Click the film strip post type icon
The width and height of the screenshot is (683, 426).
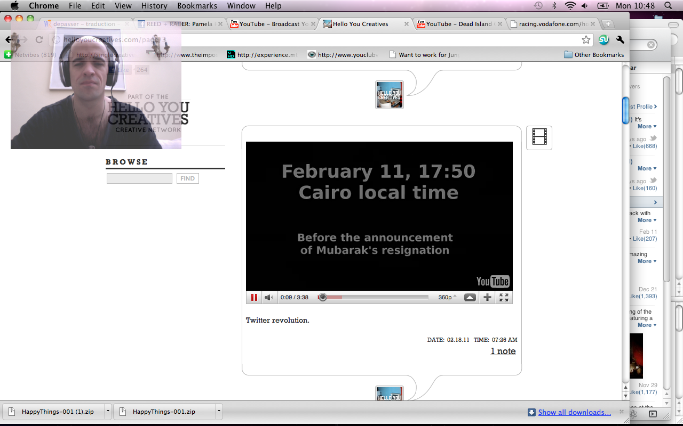point(539,137)
